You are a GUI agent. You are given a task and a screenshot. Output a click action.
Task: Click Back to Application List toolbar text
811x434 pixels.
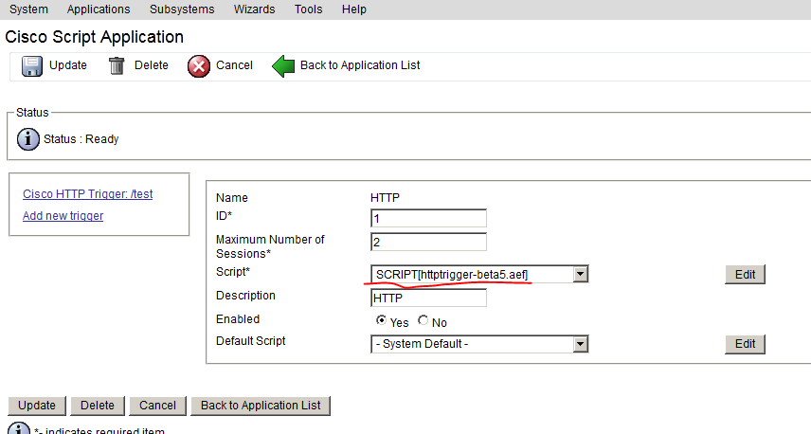360,65
